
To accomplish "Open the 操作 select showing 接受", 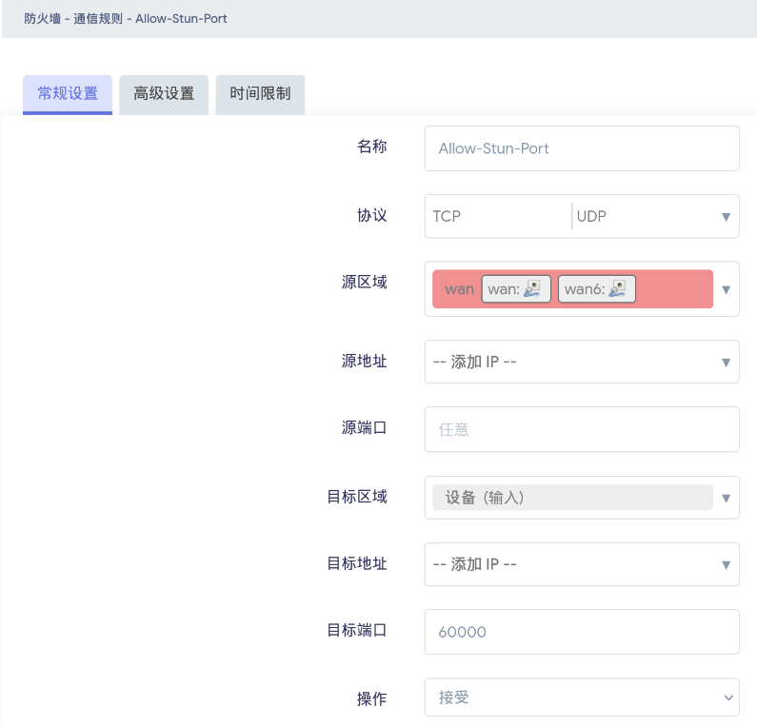I will click(x=581, y=698).
